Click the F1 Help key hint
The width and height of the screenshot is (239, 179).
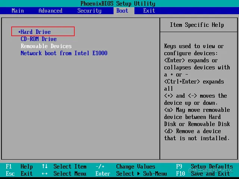tap(19, 167)
